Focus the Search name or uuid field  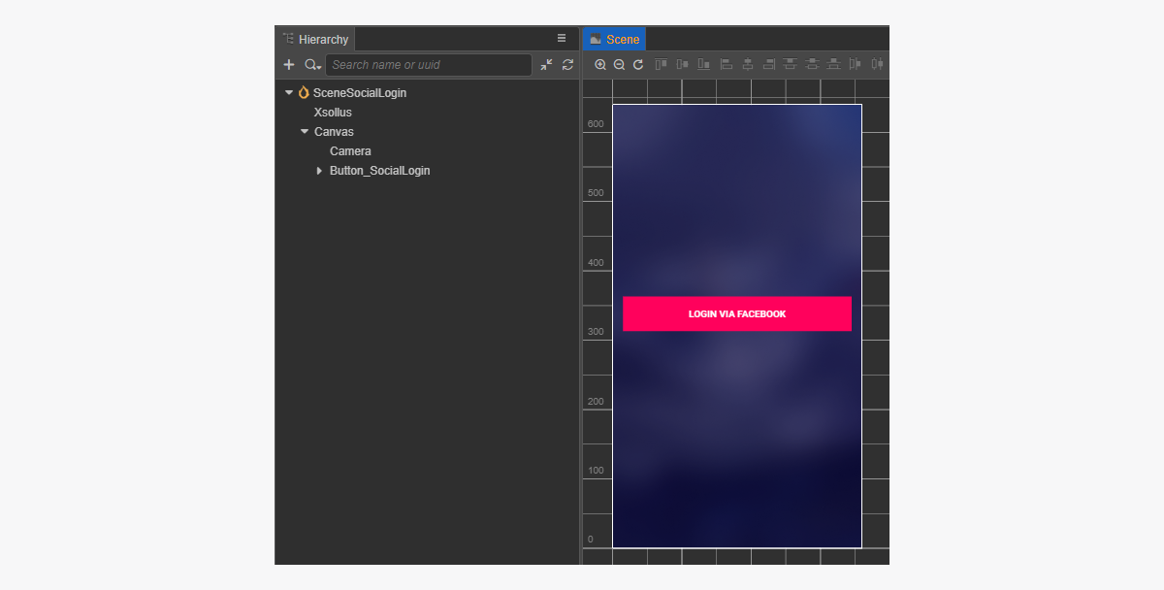428,65
